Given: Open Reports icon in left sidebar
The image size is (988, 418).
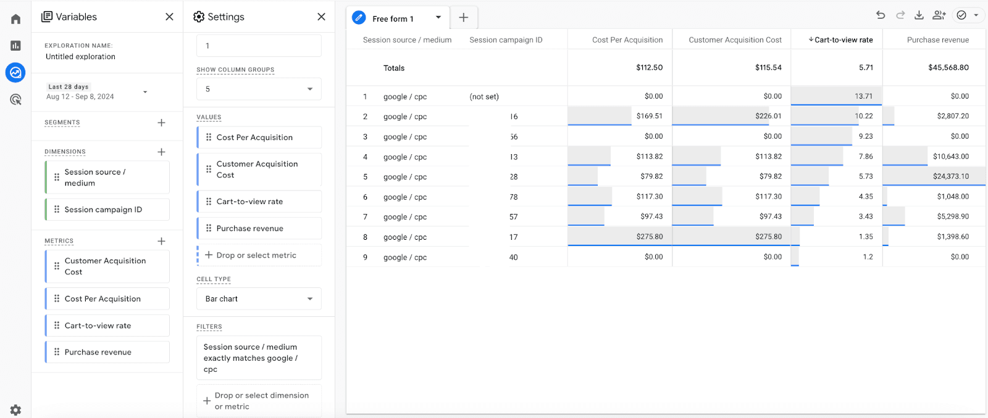Looking at the screenshot, I should [x=15, y=46].
